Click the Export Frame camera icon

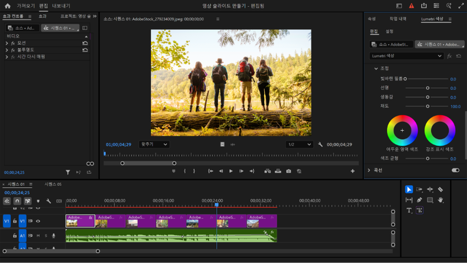click(288, 171)
